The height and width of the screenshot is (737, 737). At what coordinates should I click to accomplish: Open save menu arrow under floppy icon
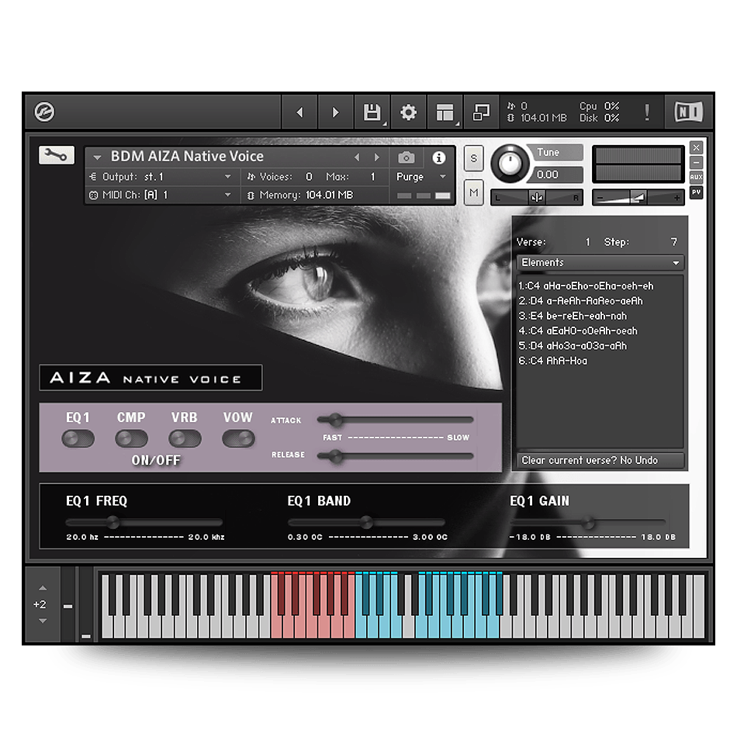pyautogui.click(x=385, y=124)
